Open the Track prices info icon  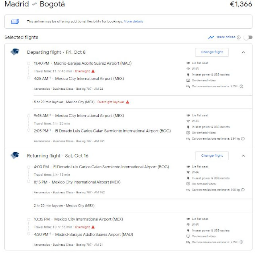(x=239, y=37)
